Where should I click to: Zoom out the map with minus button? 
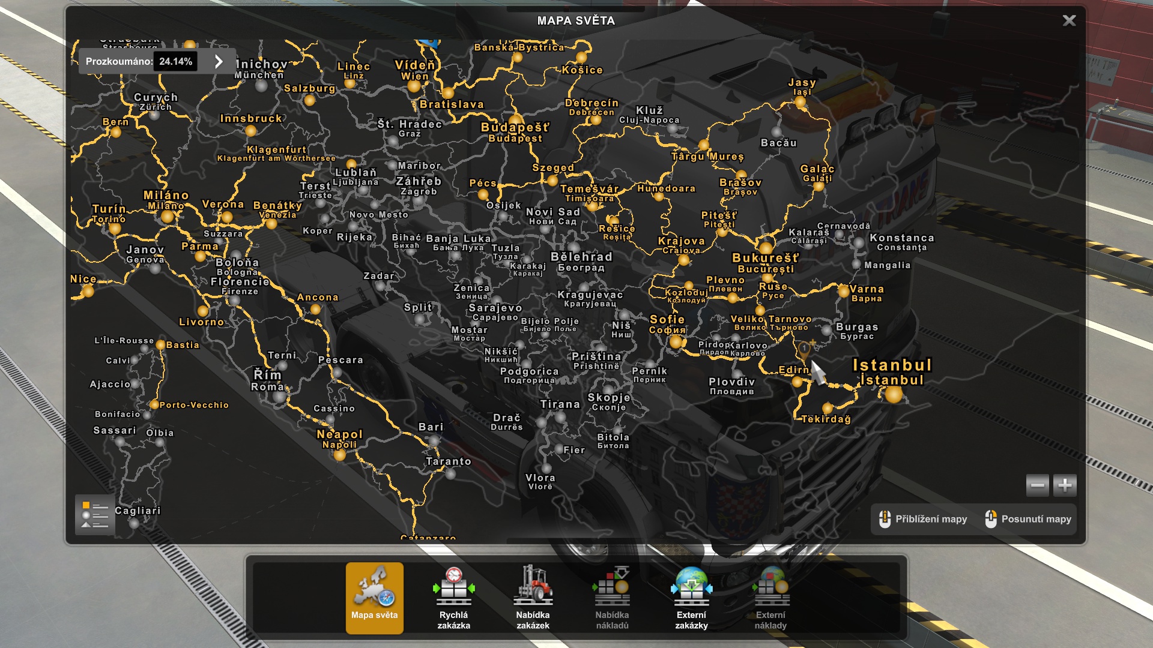(1037, 485)
